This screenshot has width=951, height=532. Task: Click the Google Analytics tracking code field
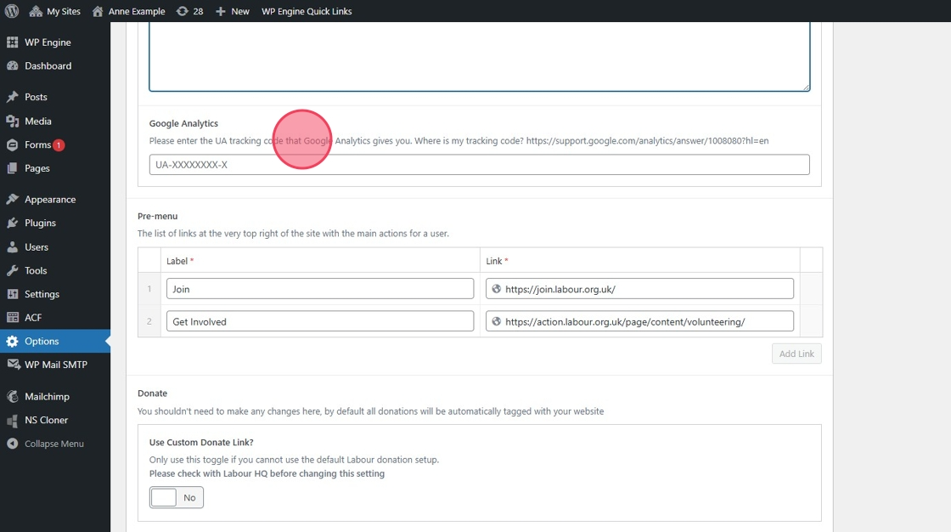click(x=479, y=165)
